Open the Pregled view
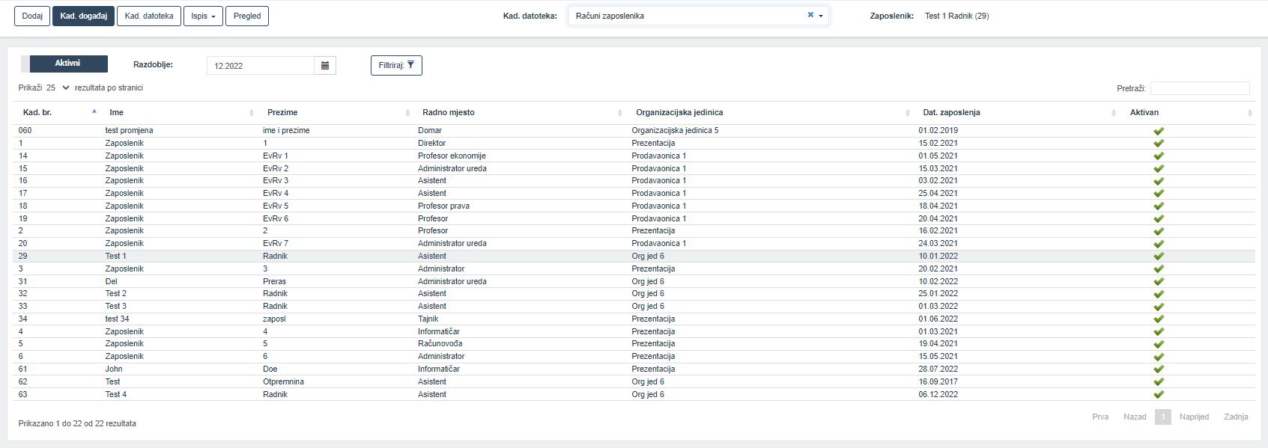Image resolution: width=1268 pixels, height=448 pixels. [x=247, y=16]
